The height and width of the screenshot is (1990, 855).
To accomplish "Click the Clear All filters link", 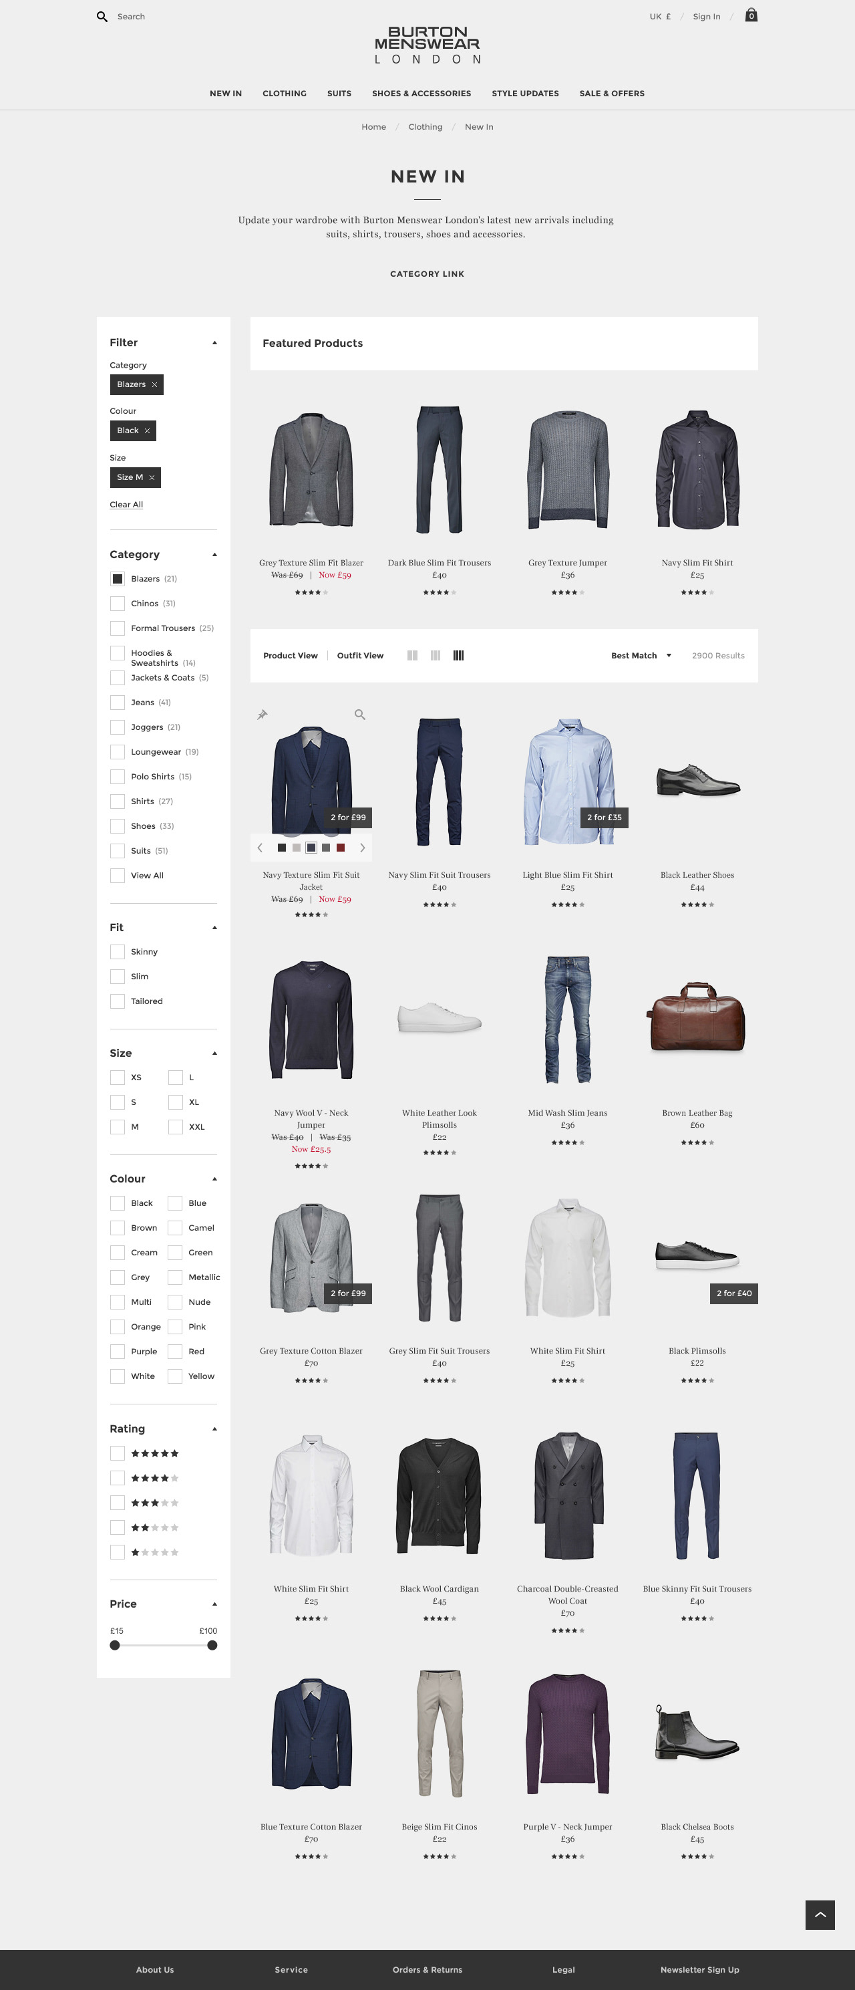I will pos(126,505).
